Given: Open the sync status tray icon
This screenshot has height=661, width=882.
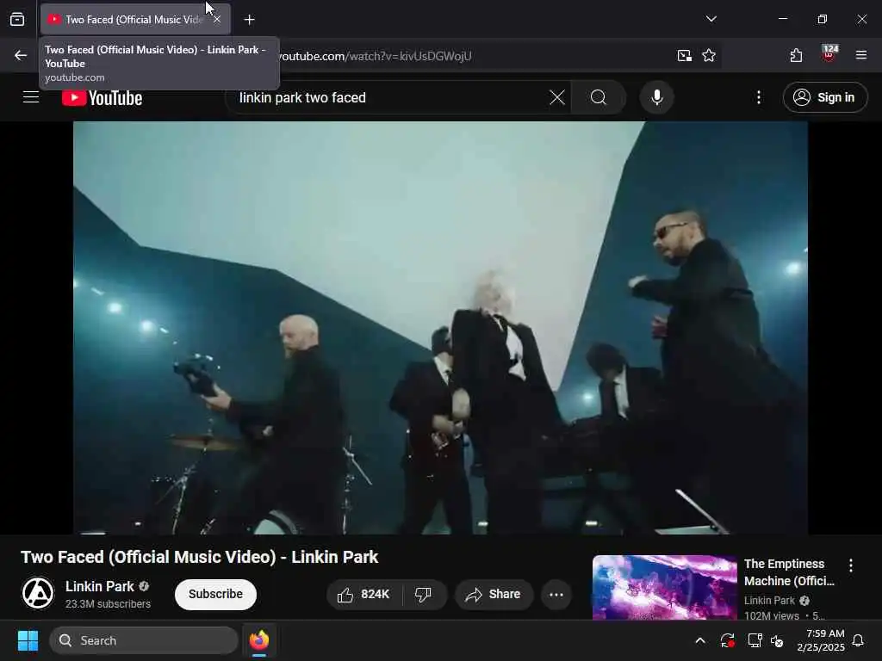Looking at the screenshot, I should [x=727, y=640].
